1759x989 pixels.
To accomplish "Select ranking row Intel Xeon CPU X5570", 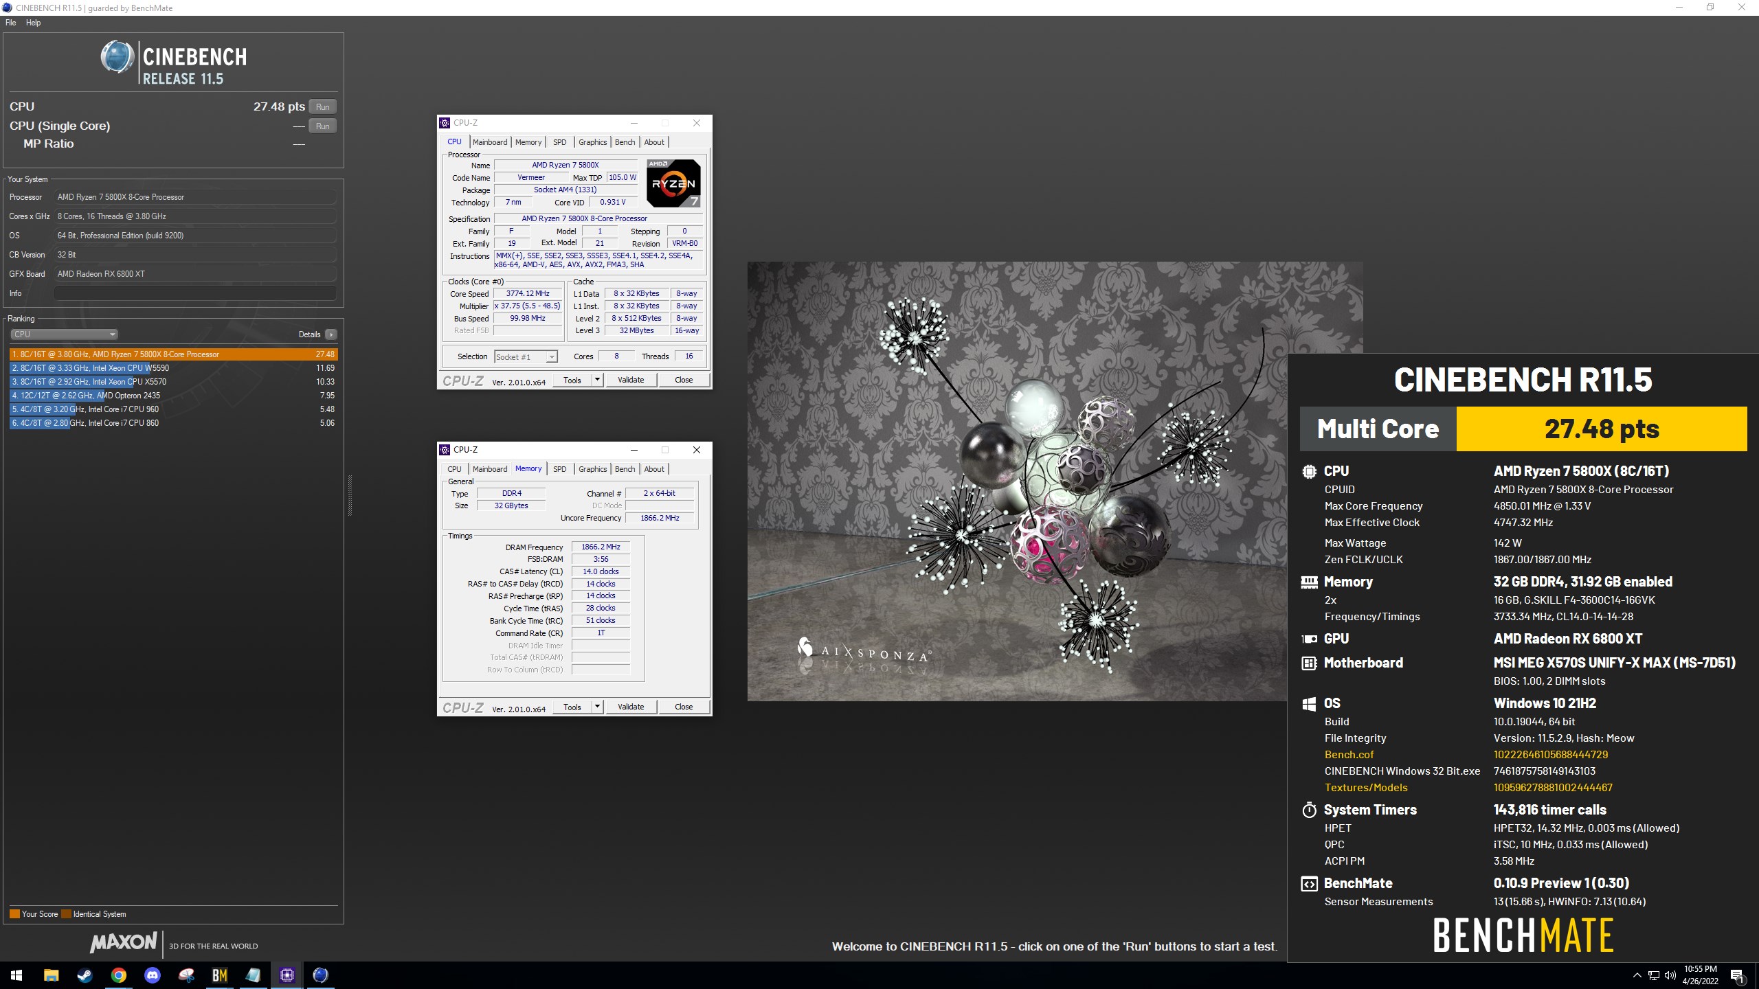I will (173, 382).
